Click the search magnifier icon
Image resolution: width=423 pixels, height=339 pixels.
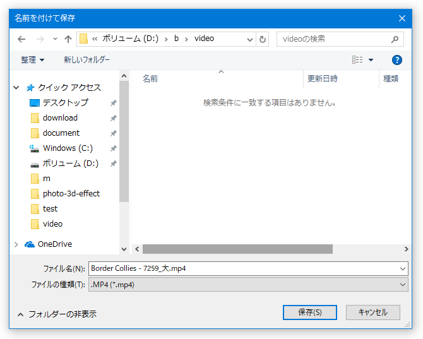[x=395, y=39]
